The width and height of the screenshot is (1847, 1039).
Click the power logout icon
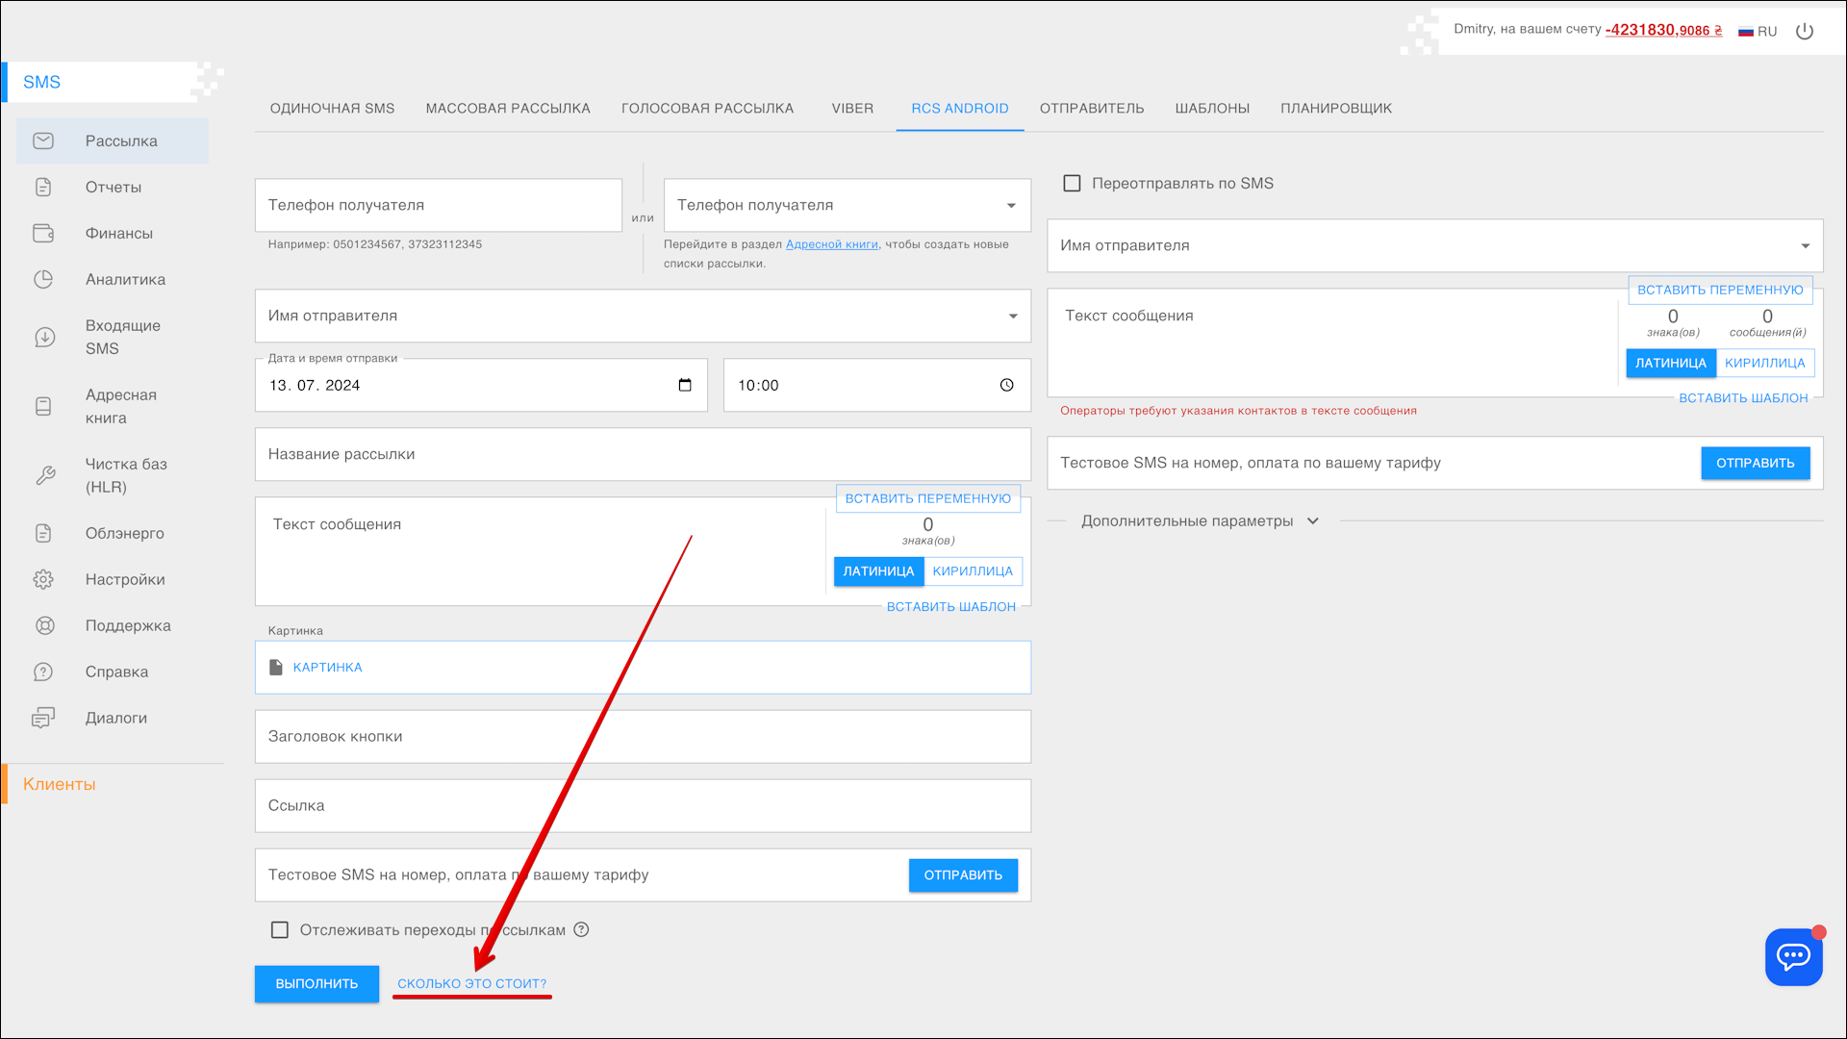pos(1805,31)
